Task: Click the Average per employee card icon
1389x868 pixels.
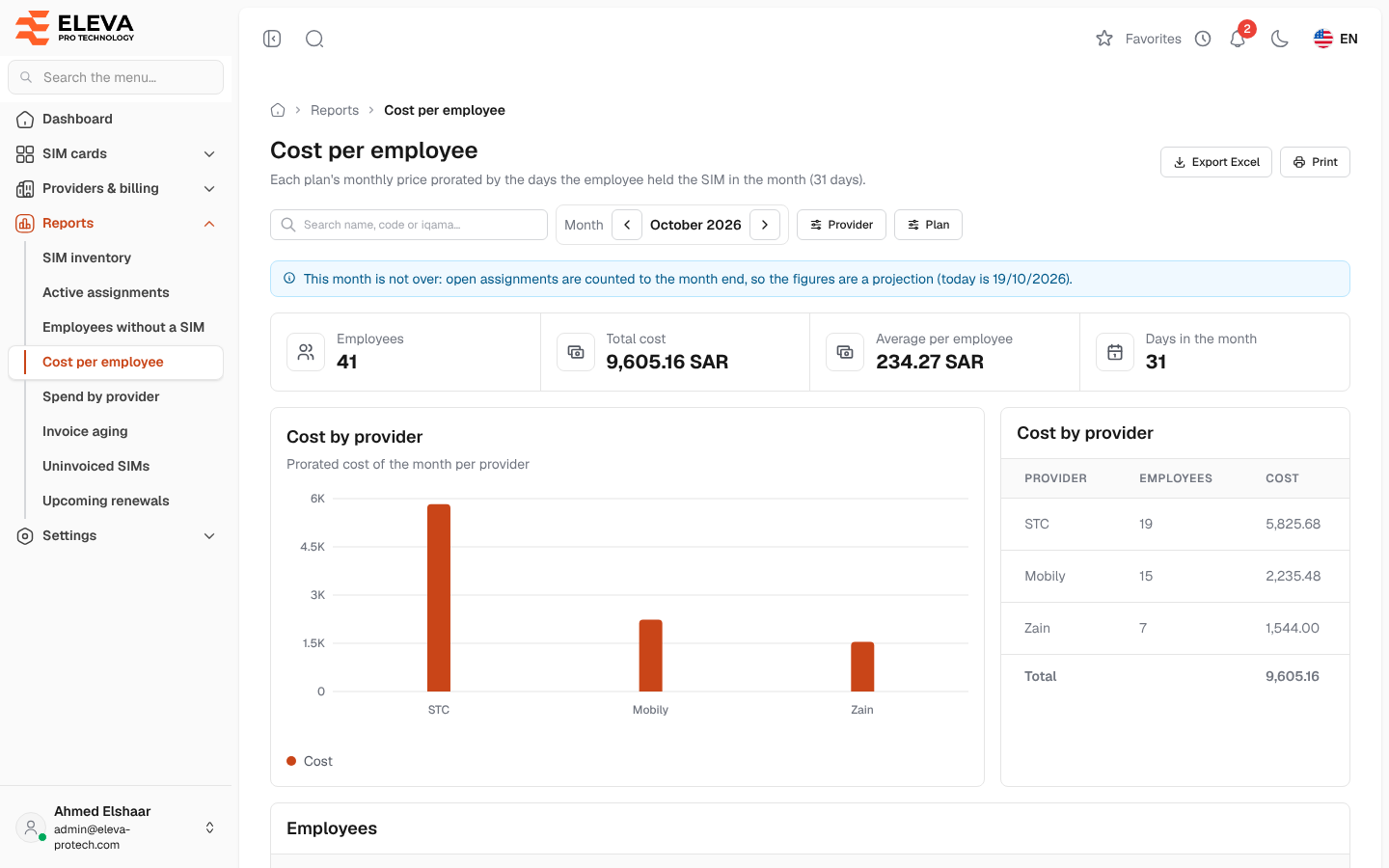Action: tap(845, 352)
